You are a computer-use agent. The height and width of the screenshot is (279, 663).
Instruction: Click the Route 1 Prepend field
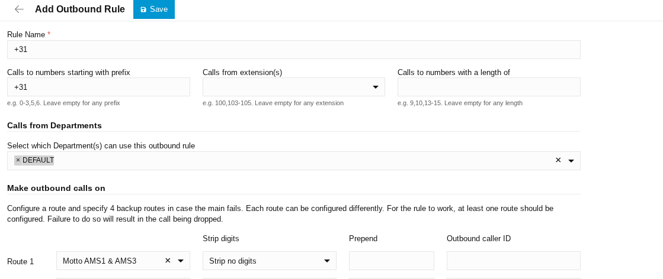[x=391, y=261]
